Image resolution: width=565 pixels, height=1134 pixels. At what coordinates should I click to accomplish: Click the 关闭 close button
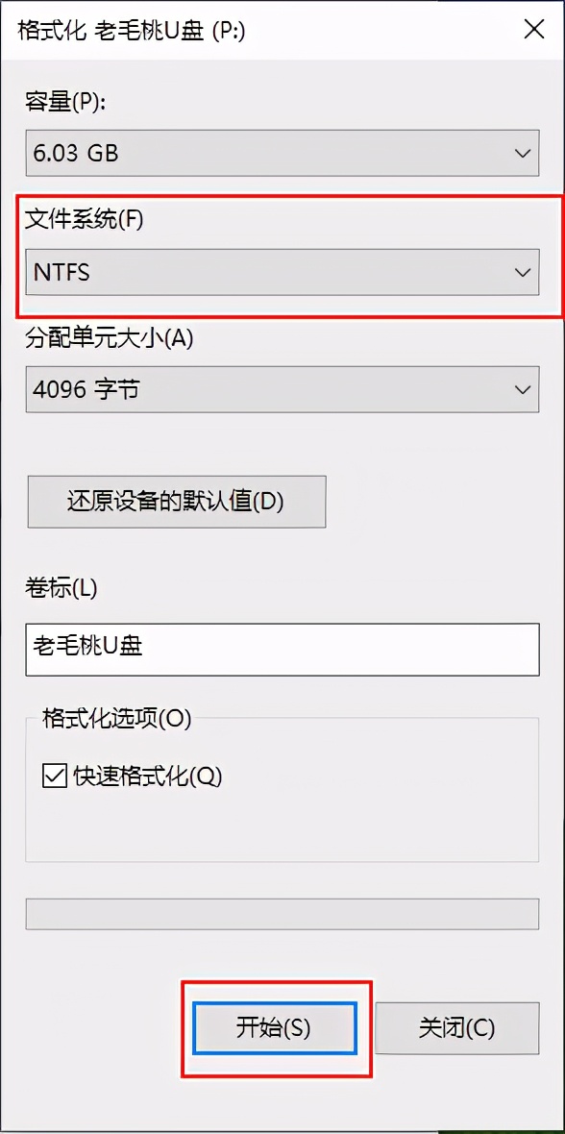pos(457,1027)
